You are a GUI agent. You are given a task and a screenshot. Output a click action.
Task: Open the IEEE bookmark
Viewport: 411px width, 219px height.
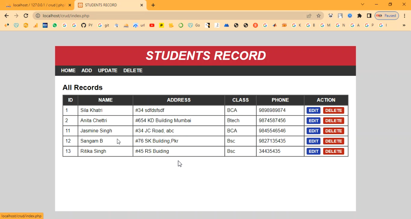pos(45,25)
